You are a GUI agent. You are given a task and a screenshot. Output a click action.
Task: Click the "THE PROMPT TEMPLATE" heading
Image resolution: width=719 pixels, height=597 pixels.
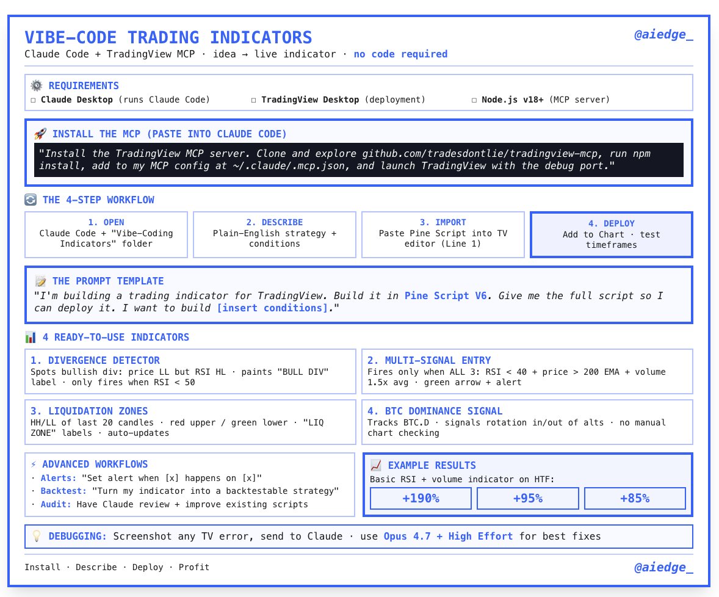108,281
